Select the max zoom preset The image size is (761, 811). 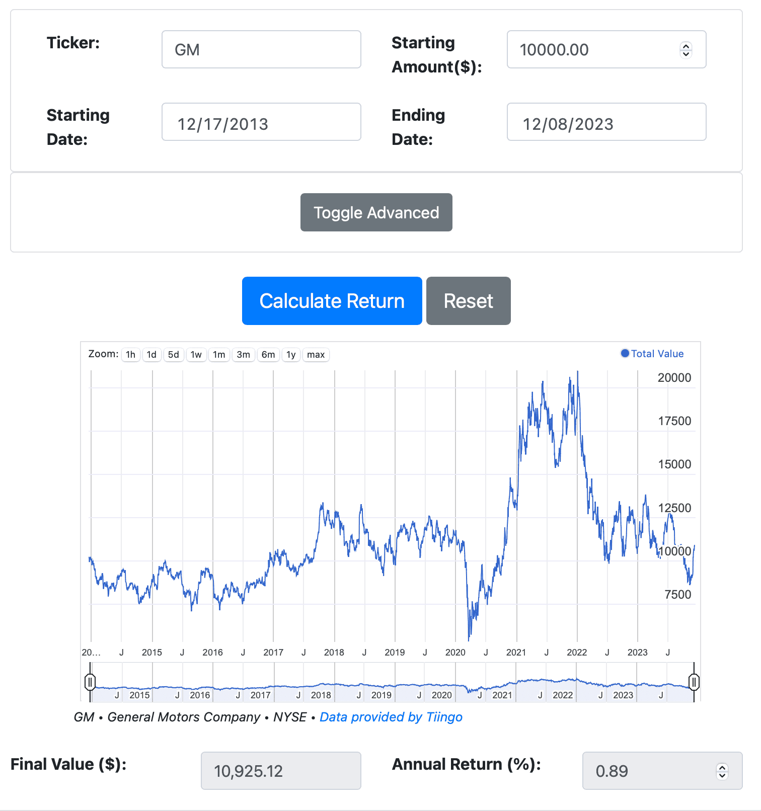(316, 355)
